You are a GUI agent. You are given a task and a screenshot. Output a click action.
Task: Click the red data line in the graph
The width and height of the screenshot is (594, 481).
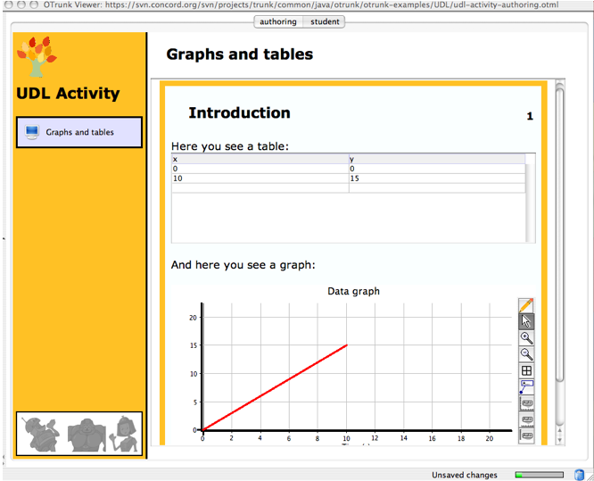pos(275,387)
